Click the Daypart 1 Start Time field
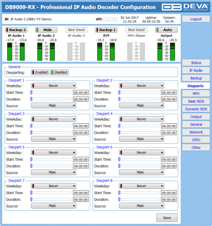The image size is (212, 226). (81, 93)
